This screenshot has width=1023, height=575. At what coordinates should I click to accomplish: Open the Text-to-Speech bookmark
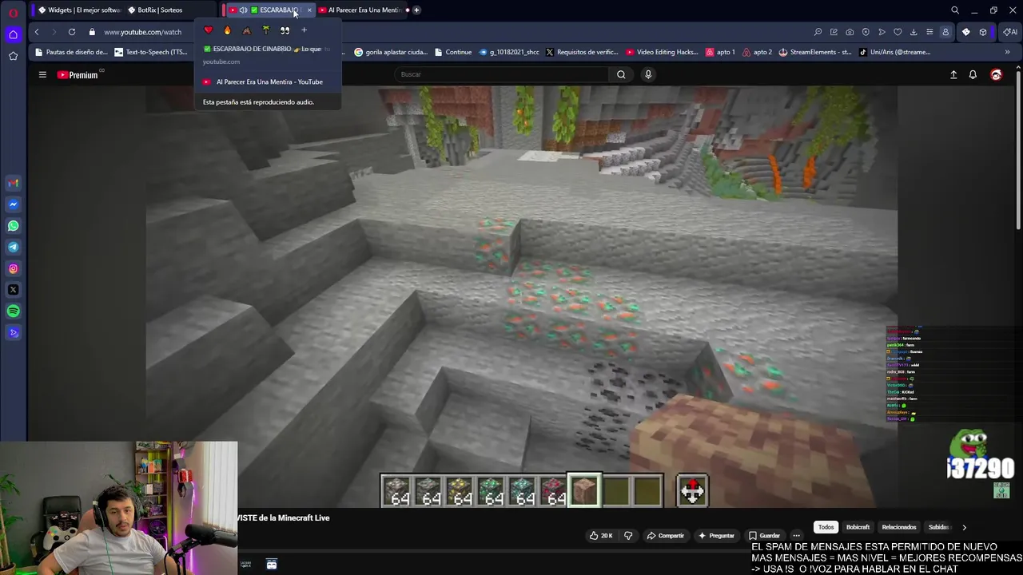point(151,52)
